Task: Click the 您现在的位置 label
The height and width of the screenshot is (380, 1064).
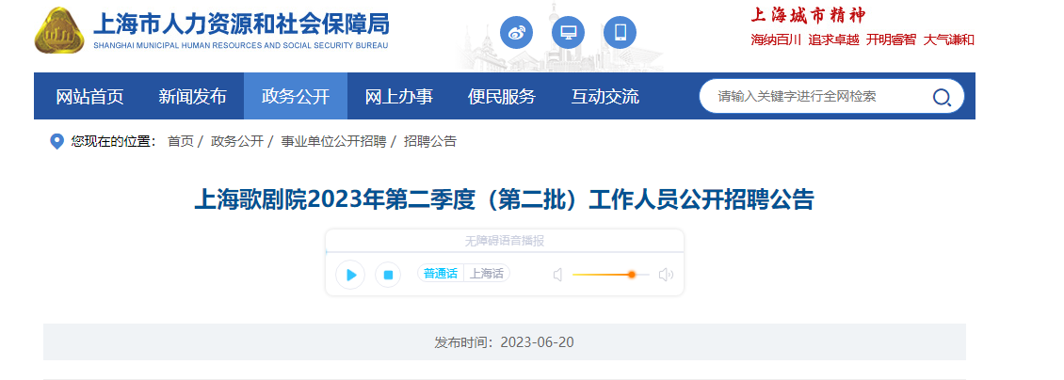Action: (114, 142)
